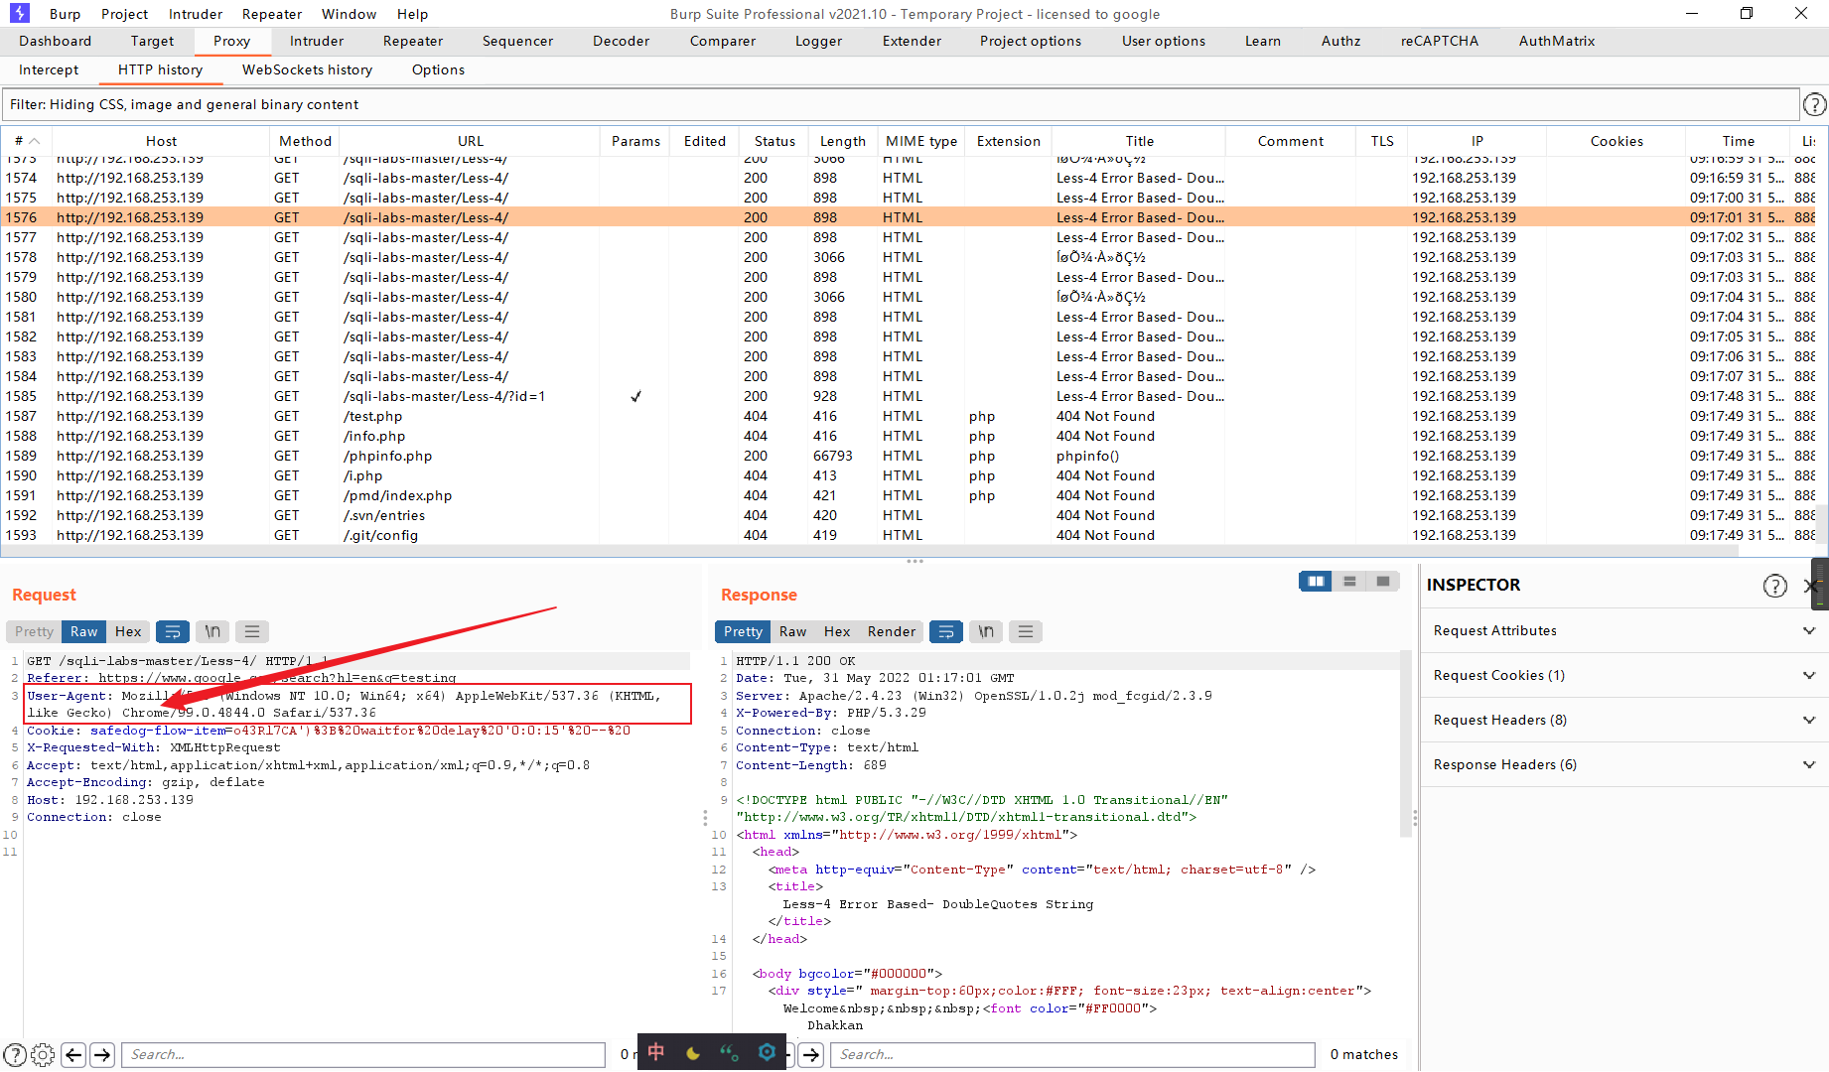The image size is (1829, 1072).
Task: Open the Sequencer tab
Action: tap(517, 41)
